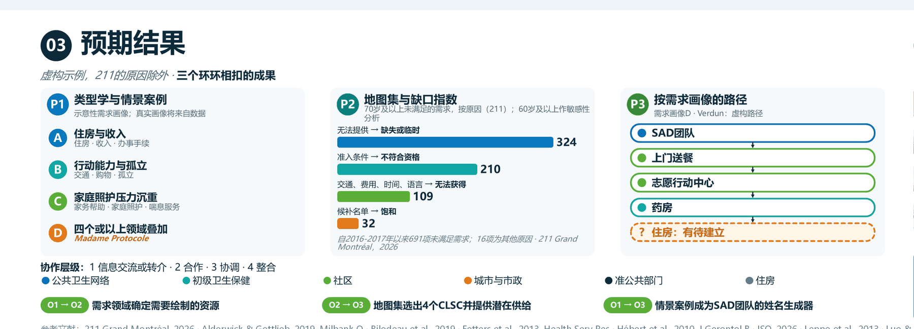
Task: Click the first O1 → O2 green pill
Action: coord(64,305)
